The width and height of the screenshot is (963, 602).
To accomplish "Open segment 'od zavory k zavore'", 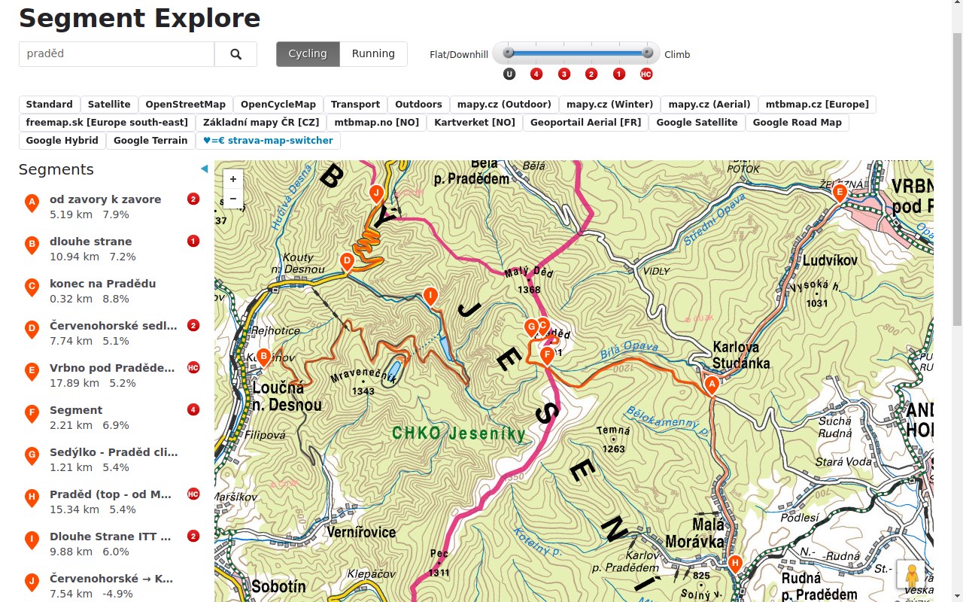I will pyautogui.click(x=105, y=199).
